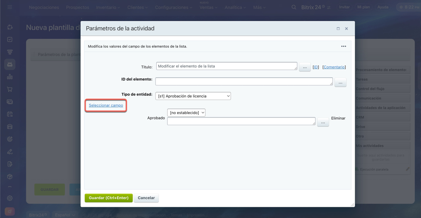
Task: Click the three-dots options icon in dialog header
Action: 343,46
